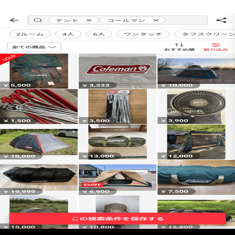Open the 絞り込み filter options

coord(216,47)
